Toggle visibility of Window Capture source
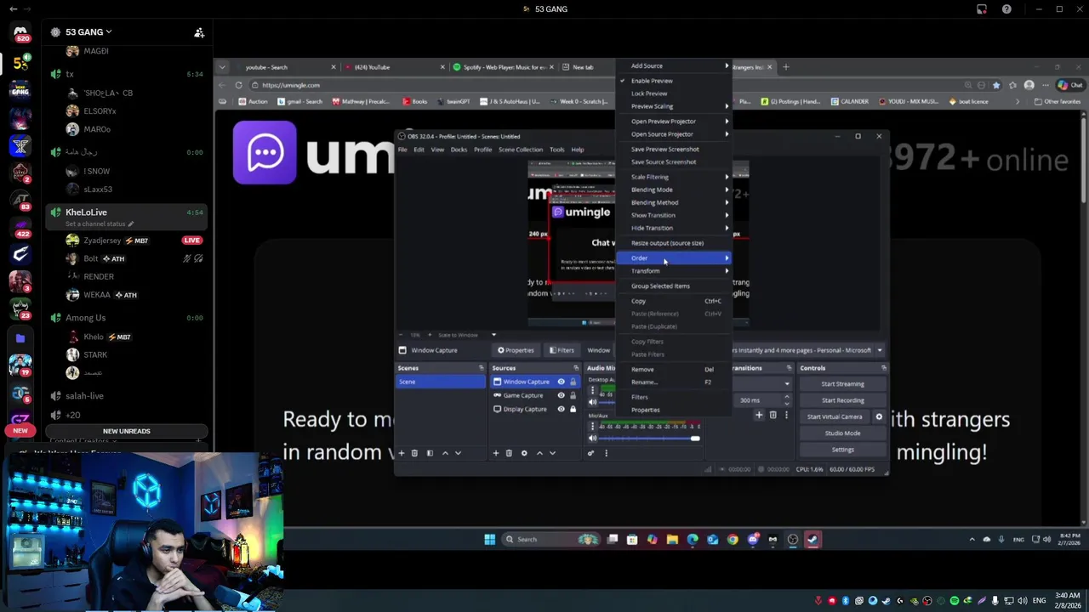The image size is (1089, 612). [x=561, y=382]
